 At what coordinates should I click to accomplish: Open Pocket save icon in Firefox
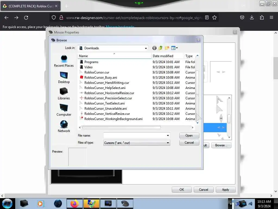[x=242, y=17]
